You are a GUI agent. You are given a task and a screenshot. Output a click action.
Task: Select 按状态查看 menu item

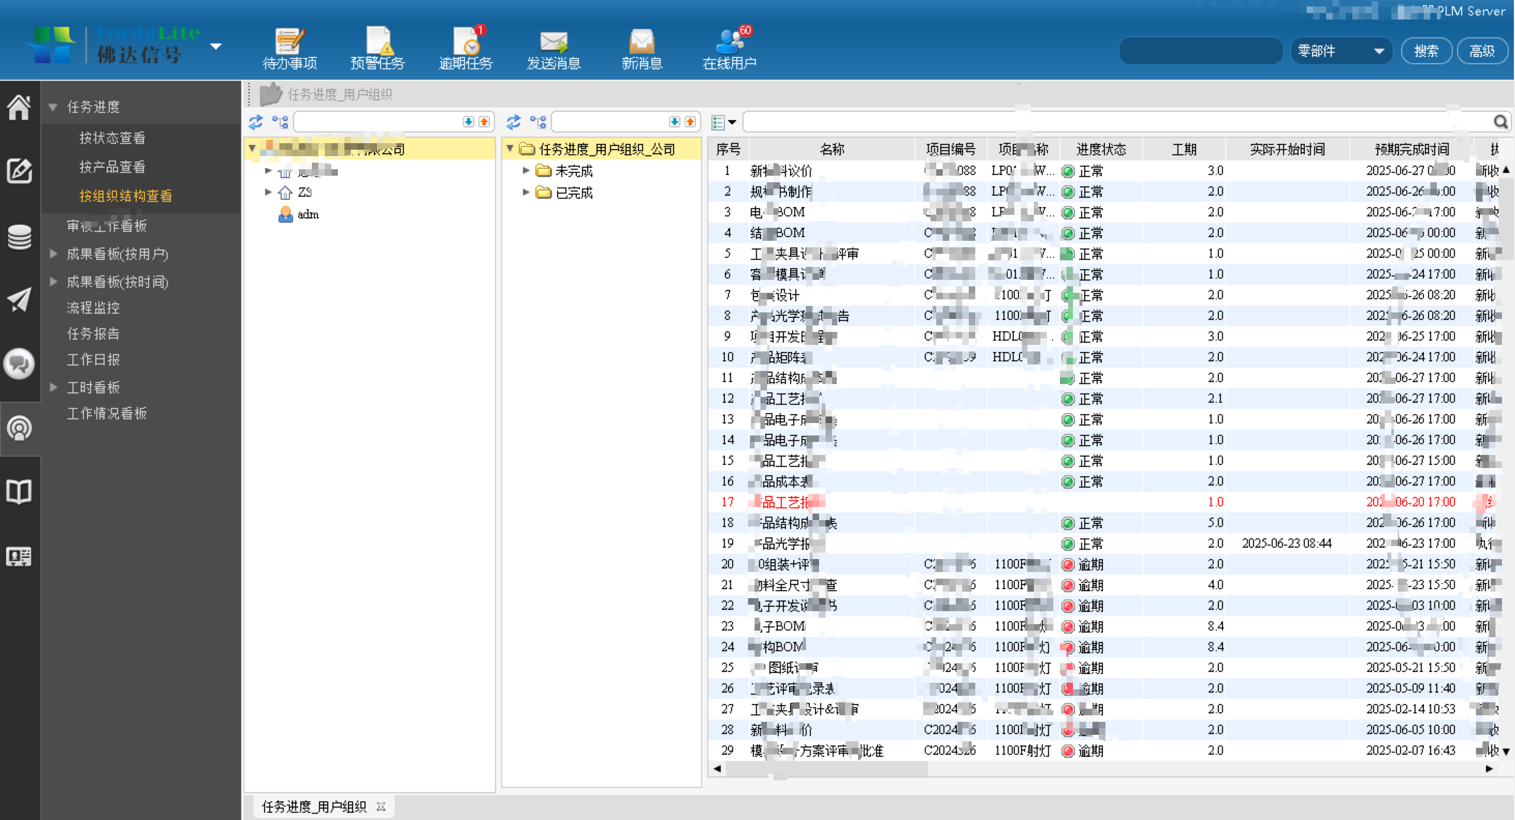pyautogui.click(x=112, y=138)
